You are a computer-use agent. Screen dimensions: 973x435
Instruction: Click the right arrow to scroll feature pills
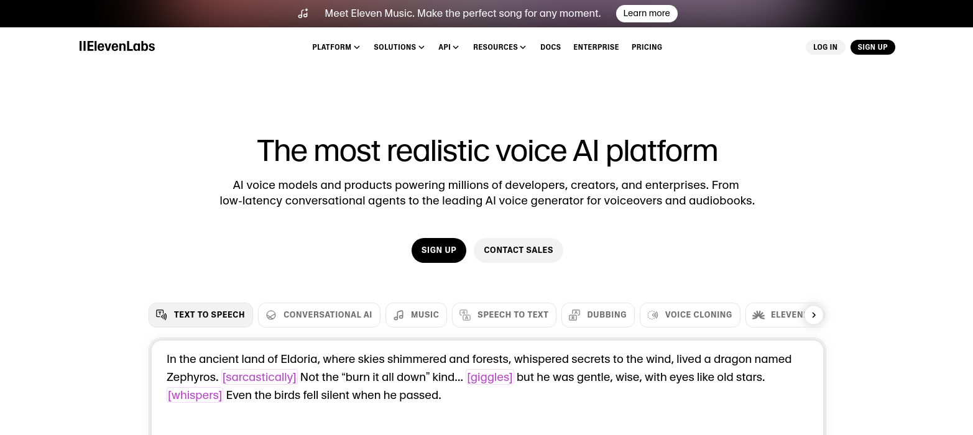point(813,314)
